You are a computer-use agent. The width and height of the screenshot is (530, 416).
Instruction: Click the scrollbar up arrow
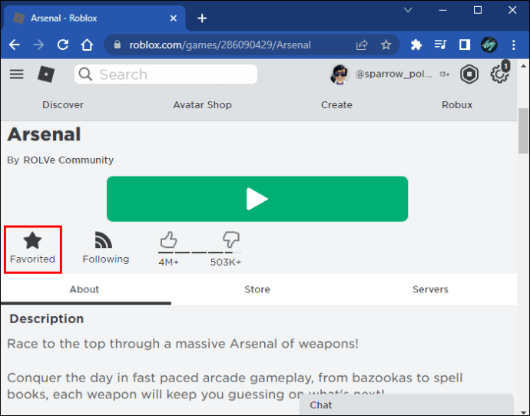(524, 66)
